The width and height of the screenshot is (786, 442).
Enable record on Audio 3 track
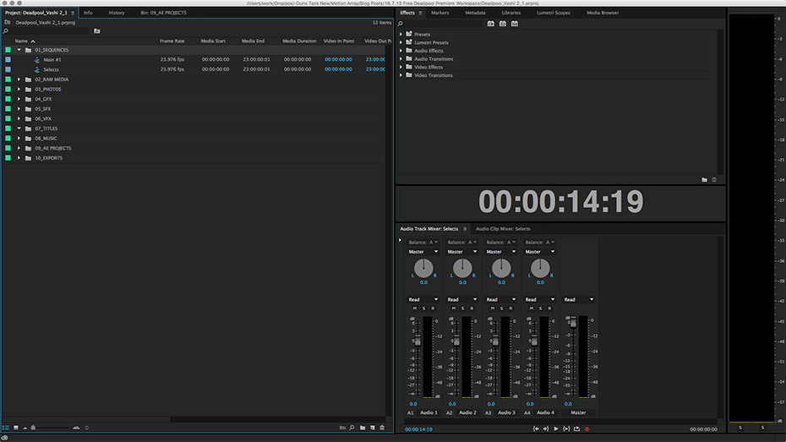click(510, 308)
